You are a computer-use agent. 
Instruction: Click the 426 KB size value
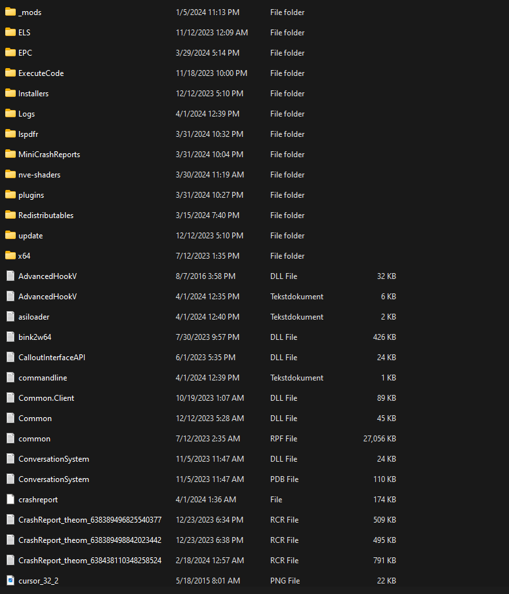click(384, 337)
